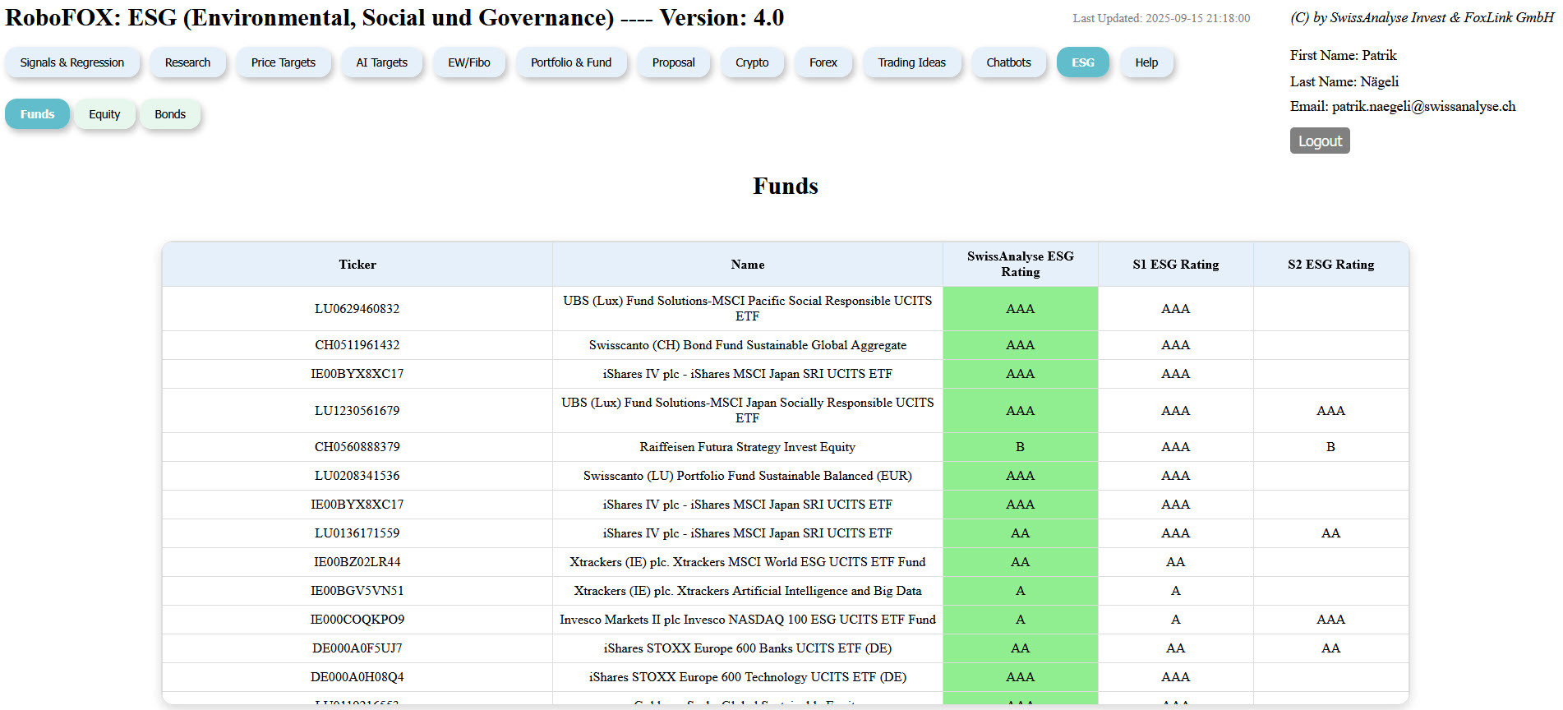Select ticker IE000COQKPO9
The width and height of the screenshot is (1563, 710).
pyautogui.click(x=357, y=620)
